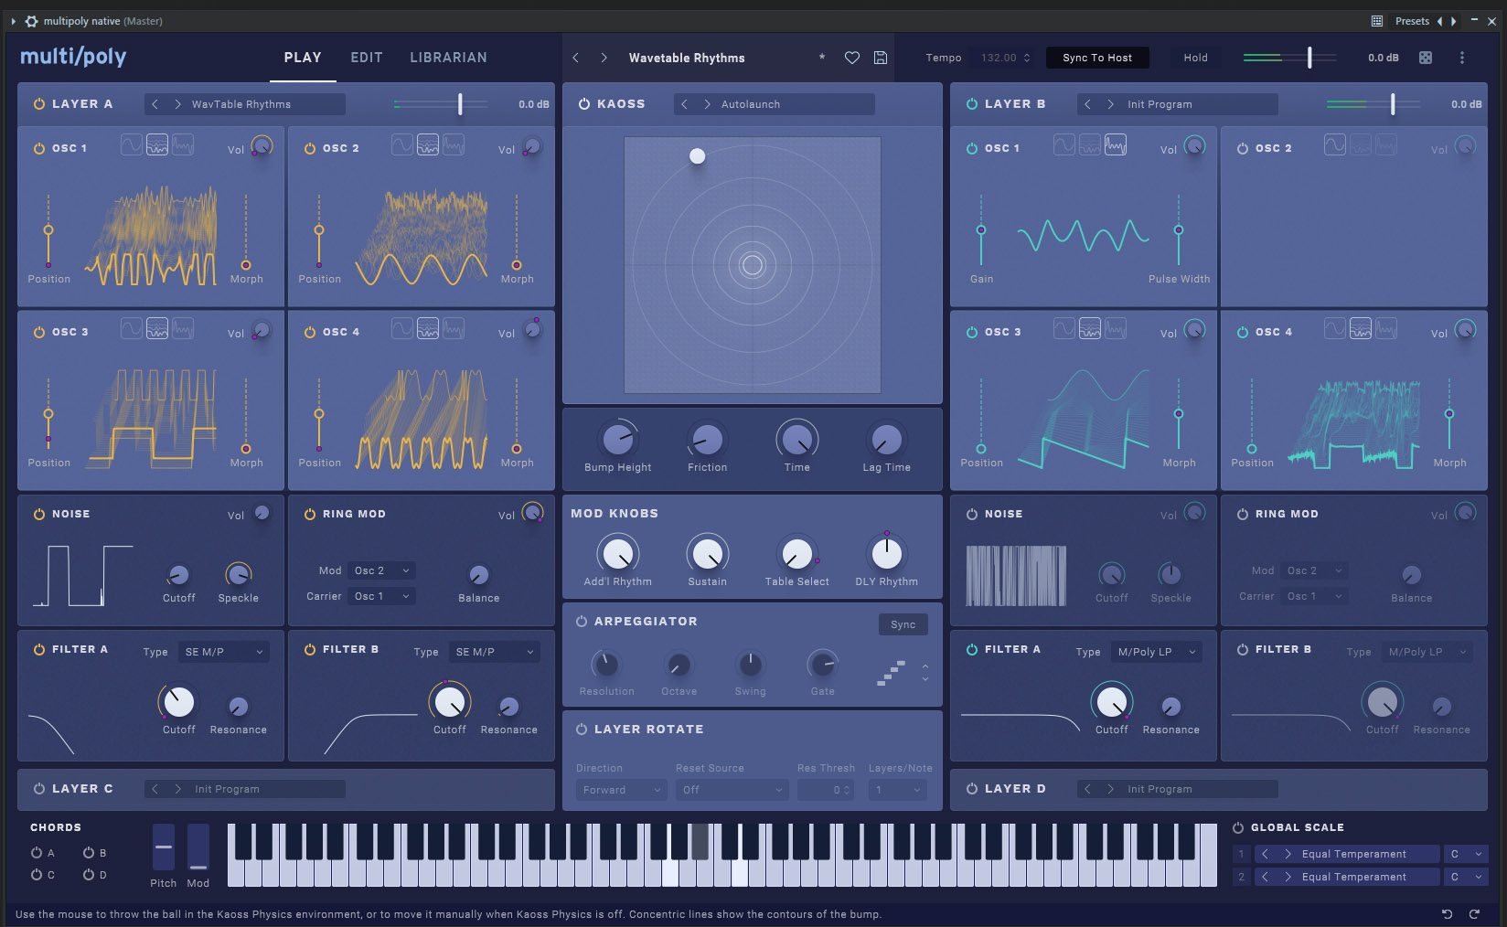Toggle Layer A power button

tap(39, 104)
